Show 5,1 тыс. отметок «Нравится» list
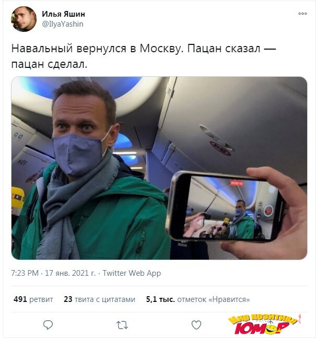Viewport: 316px width, 338px height. (198, 299)
